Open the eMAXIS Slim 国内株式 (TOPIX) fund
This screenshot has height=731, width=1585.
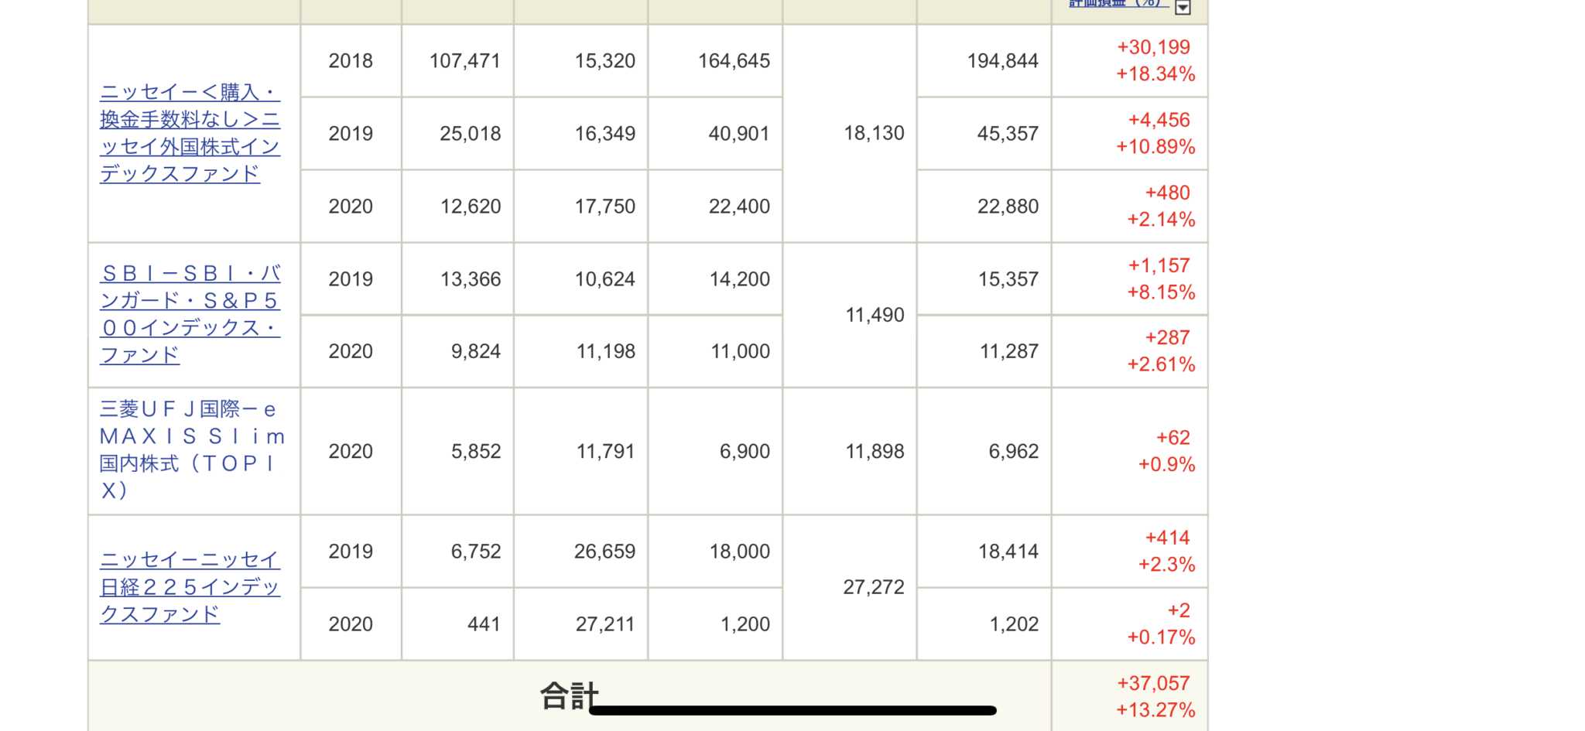tap(193, 449)
